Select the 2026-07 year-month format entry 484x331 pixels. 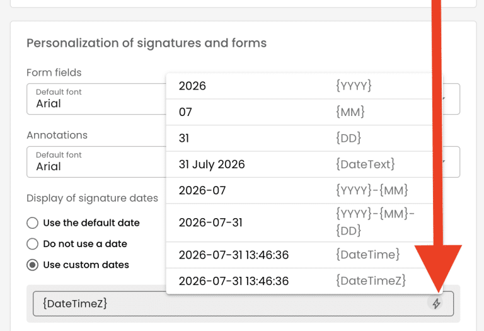(299, 190)
